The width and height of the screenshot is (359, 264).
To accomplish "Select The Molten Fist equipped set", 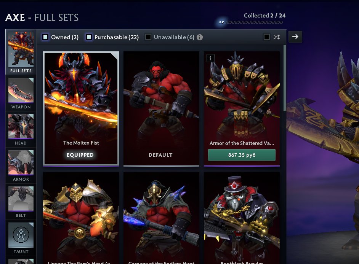I will pyautogui.click(x=81, y=108).
